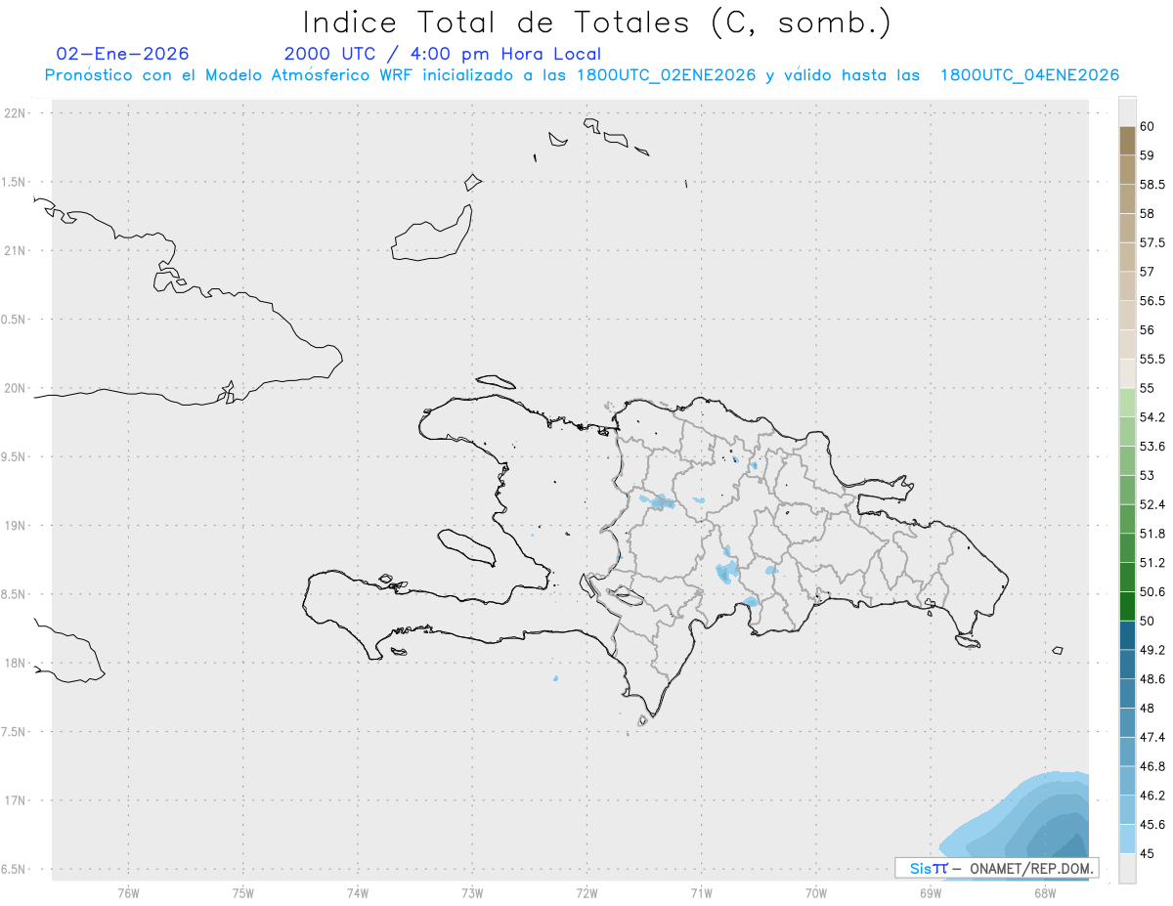Click the colorbar value "47.4"
The image size is (1173, 906).
[x=1153, y=737]
